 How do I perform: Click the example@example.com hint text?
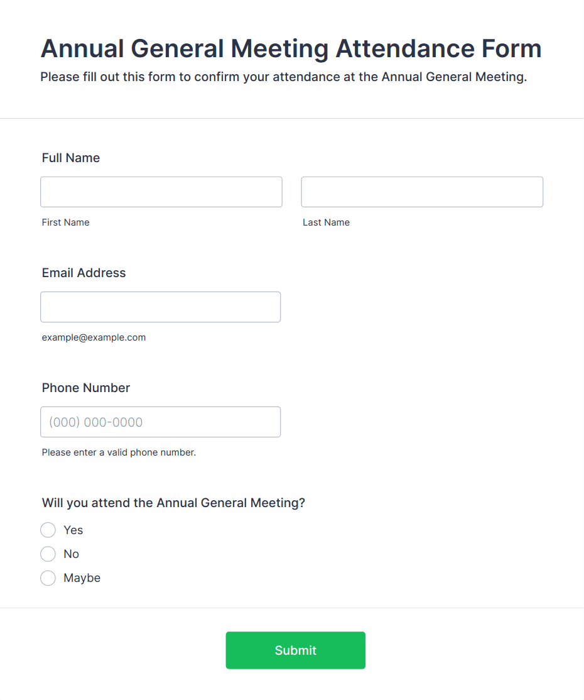pyautogui.click(x=94, y=337)
